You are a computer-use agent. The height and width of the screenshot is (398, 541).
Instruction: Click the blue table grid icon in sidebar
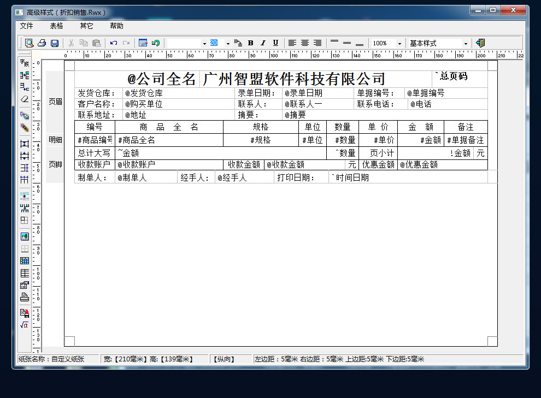click(x=25, y=260)
